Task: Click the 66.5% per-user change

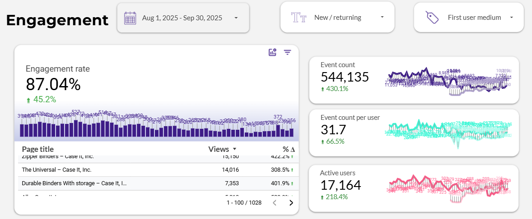Action: point(332,141)
